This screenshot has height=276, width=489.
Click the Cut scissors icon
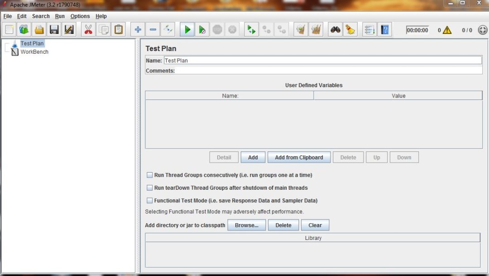88,30
